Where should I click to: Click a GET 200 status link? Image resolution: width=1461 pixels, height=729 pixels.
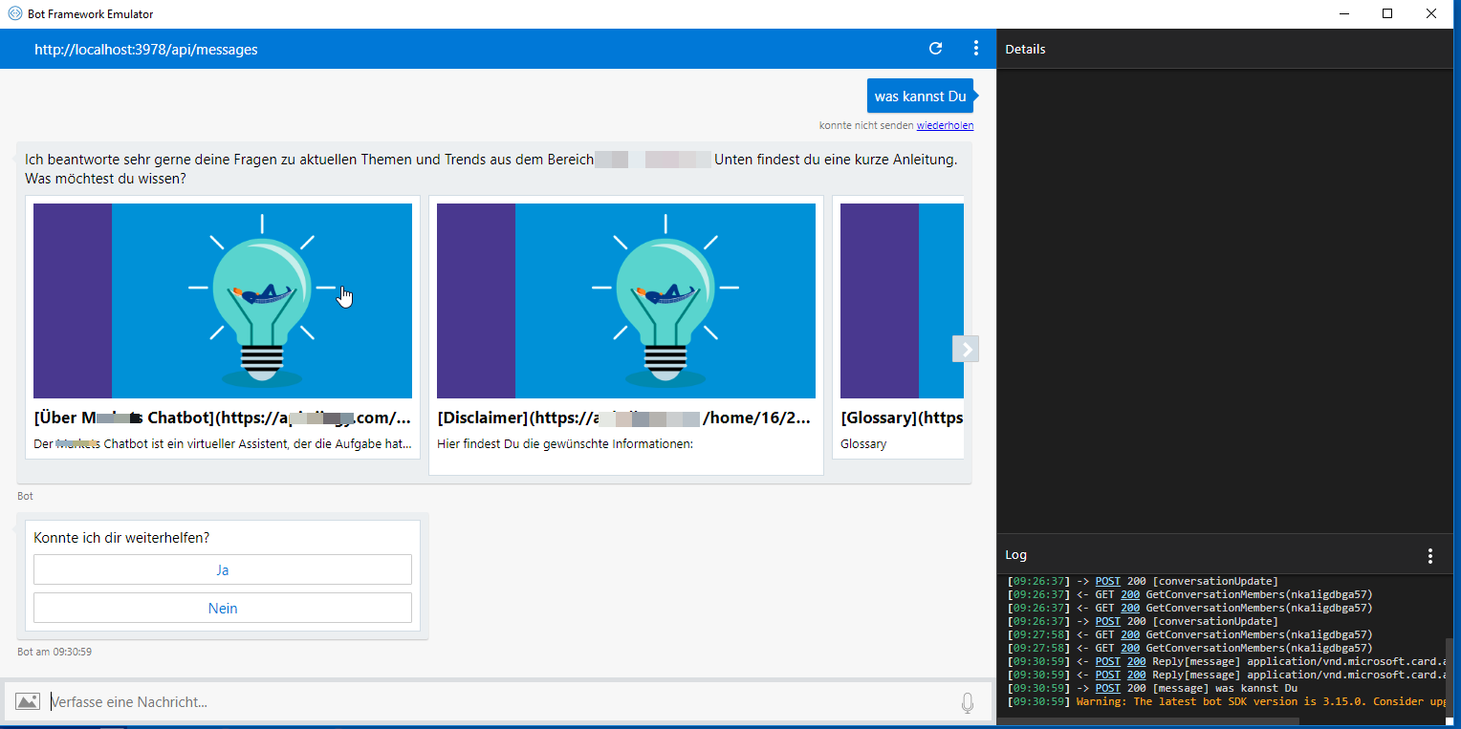tap(1130, 593)
